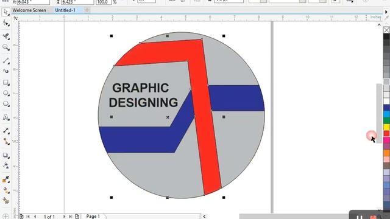Go to the previous page
The width and height of the screenshot is (390, 219).
[35, 217]
